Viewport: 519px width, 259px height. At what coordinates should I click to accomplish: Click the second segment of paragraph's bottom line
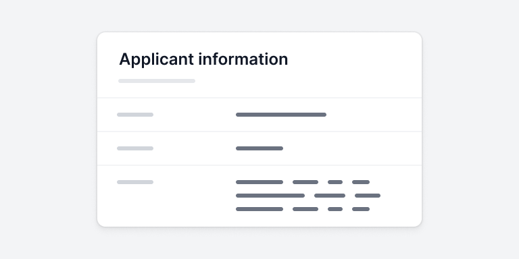point(305,209)
